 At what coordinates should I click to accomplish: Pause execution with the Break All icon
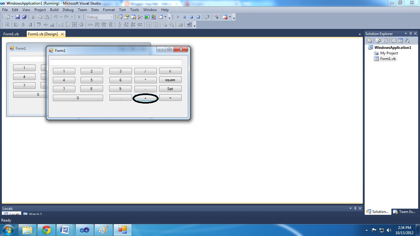click(x=184, y=17)
